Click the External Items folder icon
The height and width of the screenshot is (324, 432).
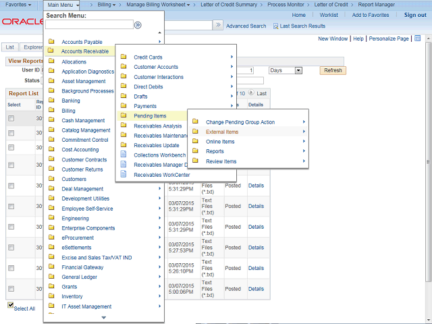tap(195, 132)
